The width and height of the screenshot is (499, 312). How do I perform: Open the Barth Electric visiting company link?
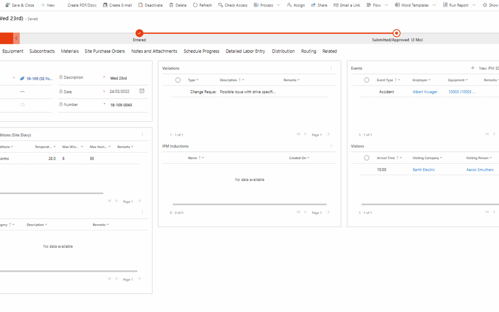coord(425,169)
